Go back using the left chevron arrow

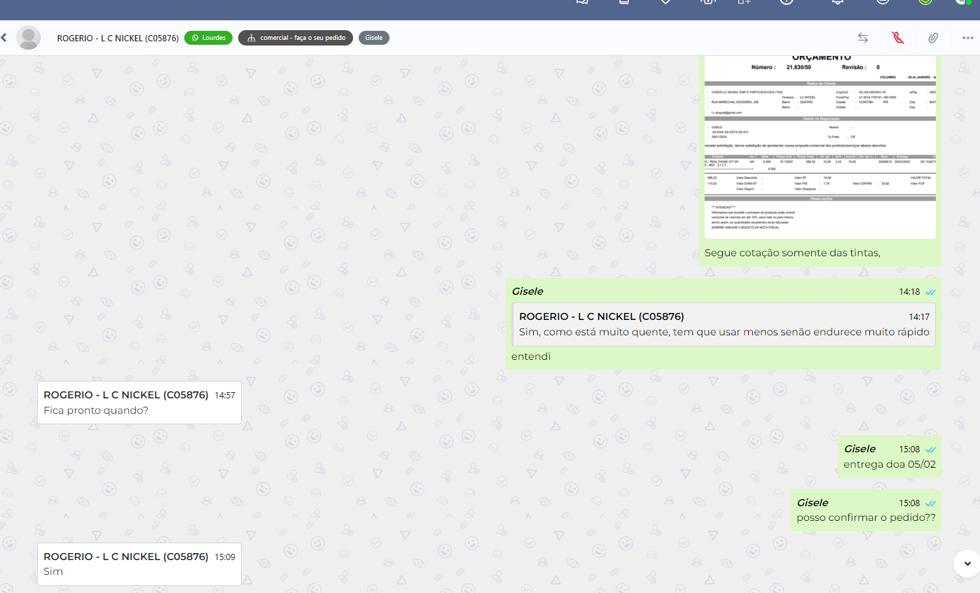coord(4,38)
